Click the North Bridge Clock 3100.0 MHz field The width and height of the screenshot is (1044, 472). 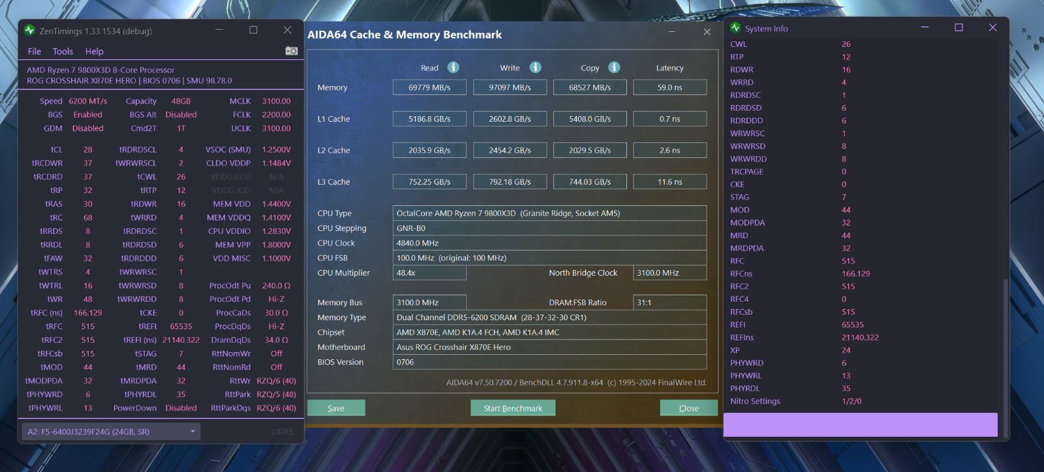[669, 273]
